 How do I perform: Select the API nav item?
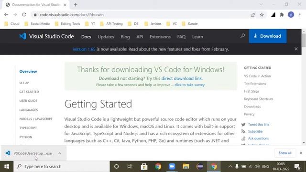point(140,37)
